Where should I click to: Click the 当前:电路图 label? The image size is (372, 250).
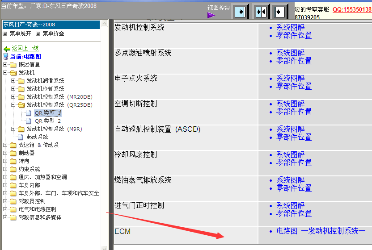pyautogui.click(x=25, y=56)
